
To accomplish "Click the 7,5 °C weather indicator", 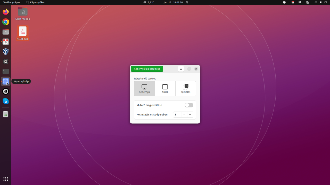I will (x=149, y=2).
